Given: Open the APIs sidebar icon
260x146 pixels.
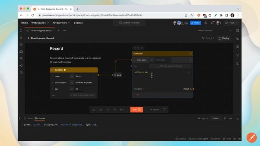Looking at the screenshot, I should (21, 38).
